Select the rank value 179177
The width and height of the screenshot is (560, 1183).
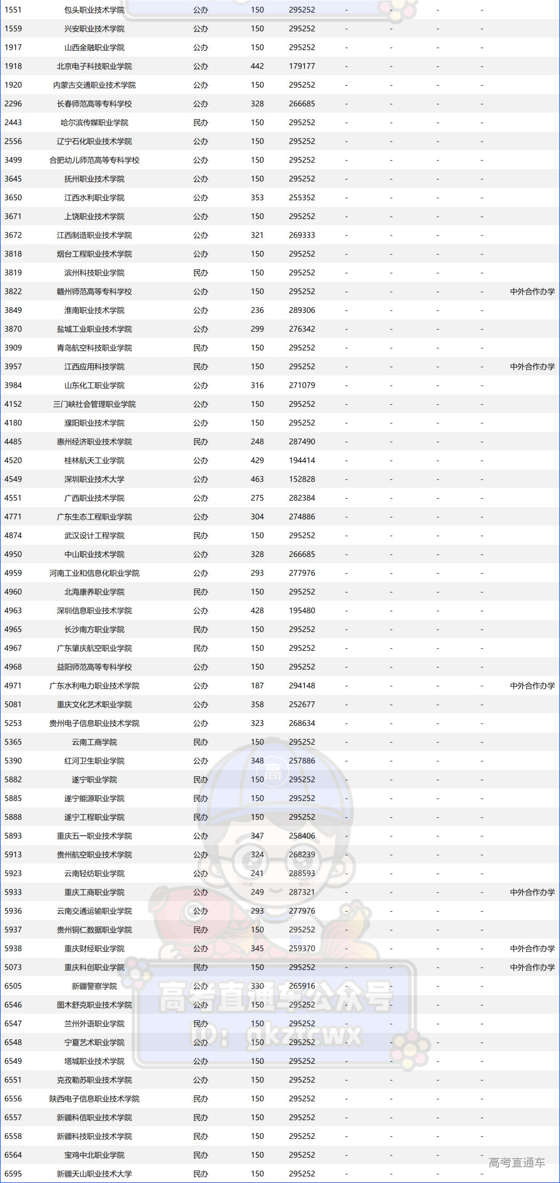tap(302, 66)
